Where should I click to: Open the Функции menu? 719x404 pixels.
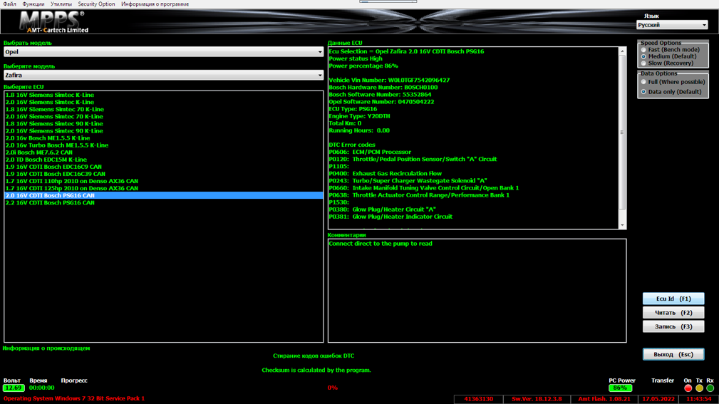[x=33, y=4]
